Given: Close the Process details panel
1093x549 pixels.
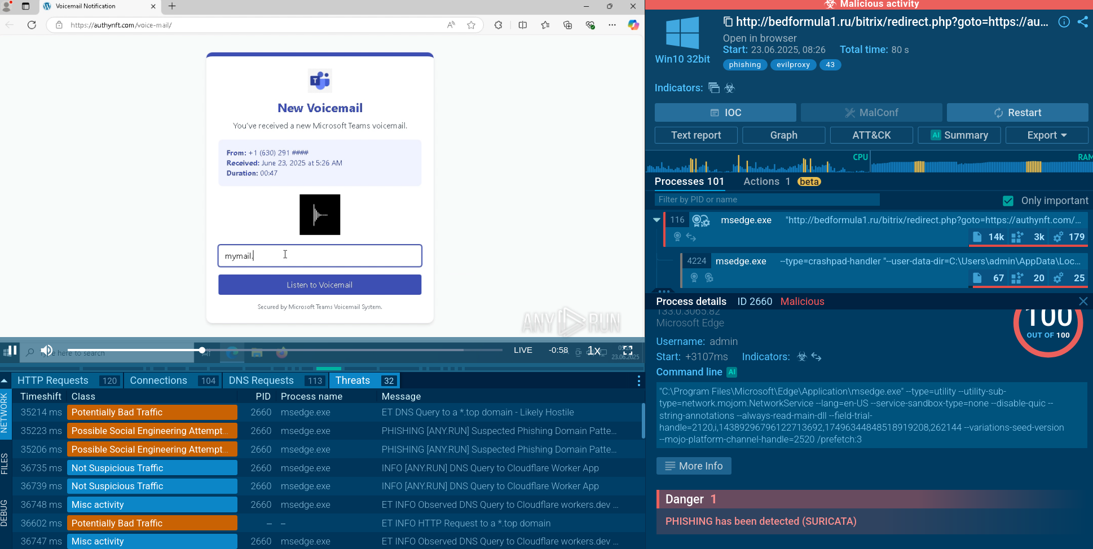Looking at the screenshot, I should point(1083,302).
